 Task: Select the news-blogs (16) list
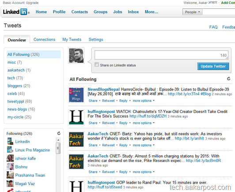21,109
